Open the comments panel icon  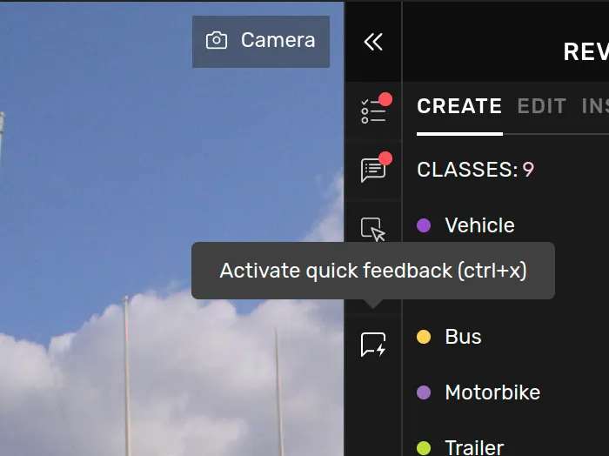373,170
